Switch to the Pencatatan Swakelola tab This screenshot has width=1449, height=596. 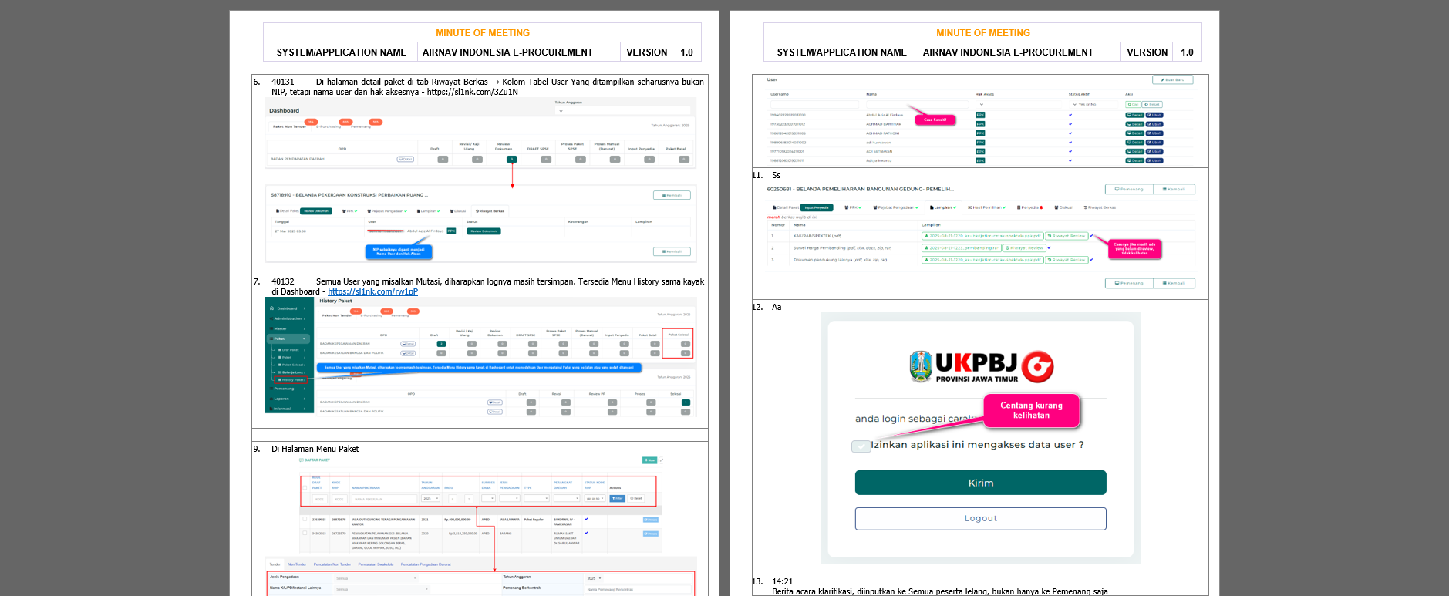[376, 564]
